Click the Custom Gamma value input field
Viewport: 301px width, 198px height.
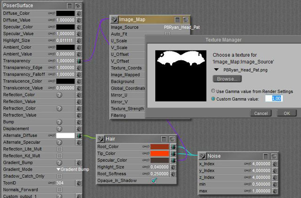273,98
